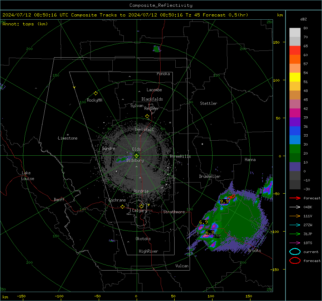Click the storm cell labeled 9.9

tap(224, 202)
